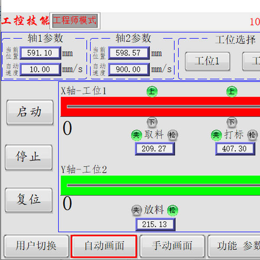
Task: Click the 放料 station label
Action: 154,210
